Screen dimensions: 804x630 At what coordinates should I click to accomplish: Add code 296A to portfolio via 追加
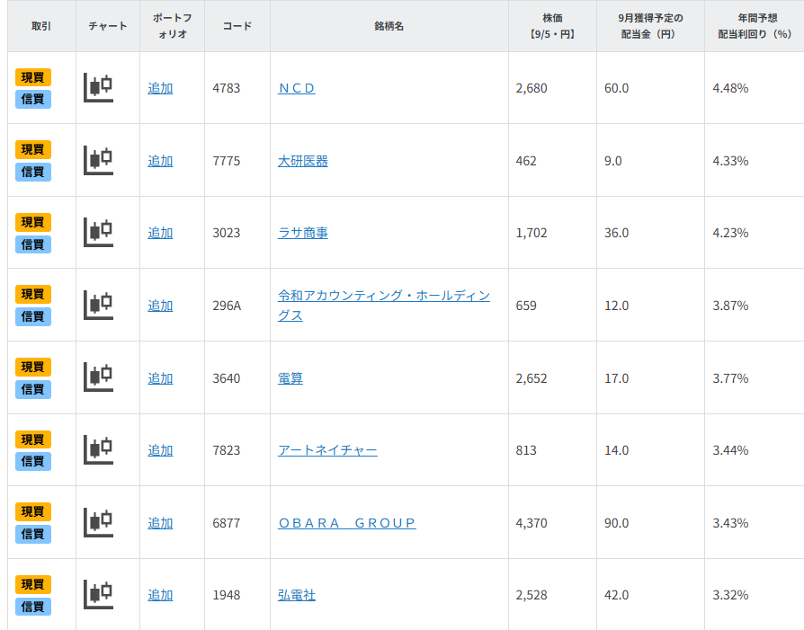click(160, 306)
